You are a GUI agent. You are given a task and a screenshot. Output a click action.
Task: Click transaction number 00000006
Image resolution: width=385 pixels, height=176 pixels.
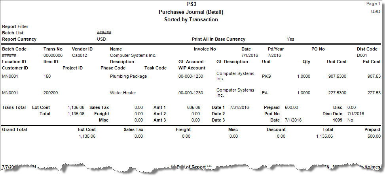[53, 55]
